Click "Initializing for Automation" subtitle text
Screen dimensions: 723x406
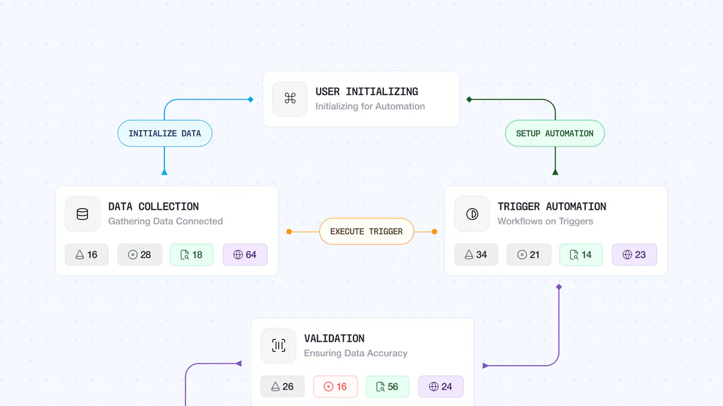[370, 106]
